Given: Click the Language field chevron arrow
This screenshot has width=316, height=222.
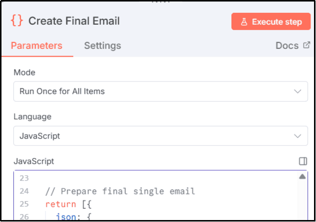Looking at the screenshot, I should (x=297, y=136).
